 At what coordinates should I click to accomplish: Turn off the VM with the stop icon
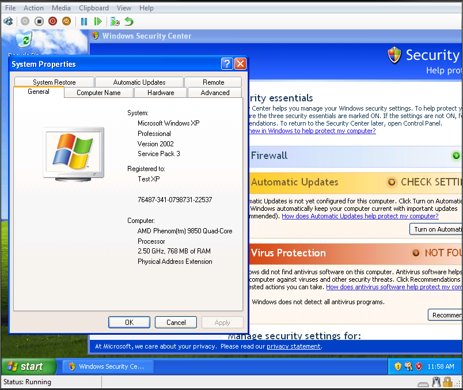point(39,21)
